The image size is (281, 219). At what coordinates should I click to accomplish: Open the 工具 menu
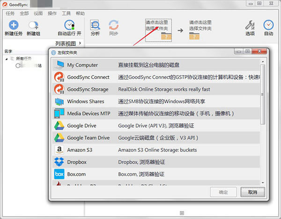[66, 13]
